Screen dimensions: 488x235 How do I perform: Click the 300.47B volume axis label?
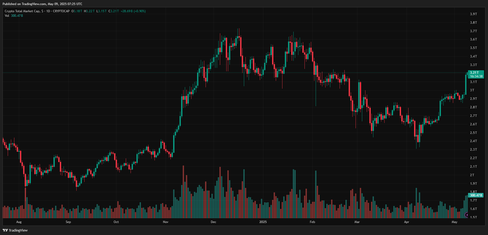[476, 195]
